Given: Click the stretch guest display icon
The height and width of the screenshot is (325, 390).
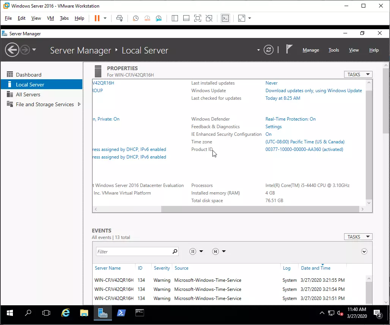Looking at the screenshot, I should click(x=242, y=18).
